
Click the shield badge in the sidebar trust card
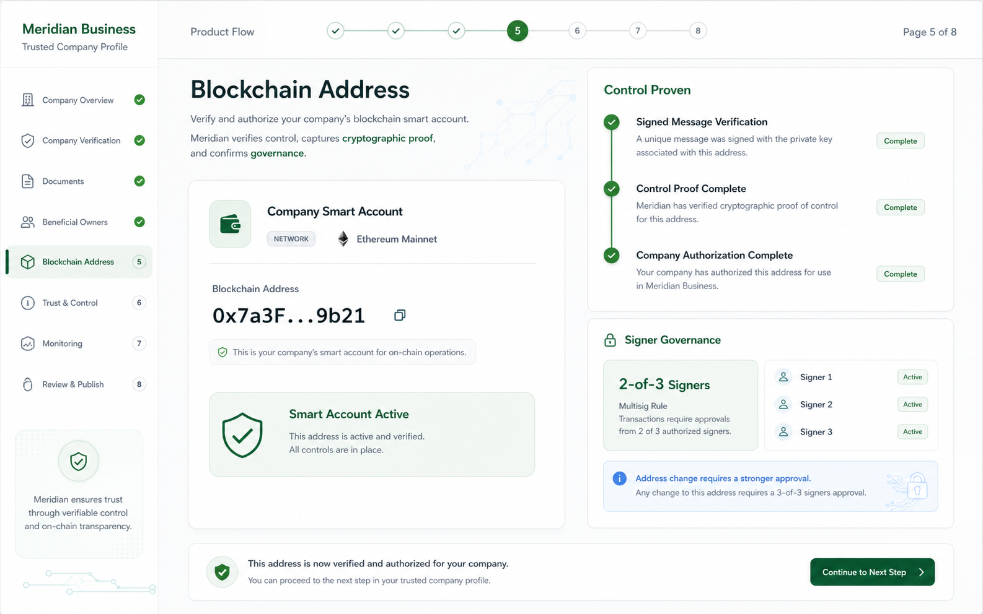tap(79, 461)
